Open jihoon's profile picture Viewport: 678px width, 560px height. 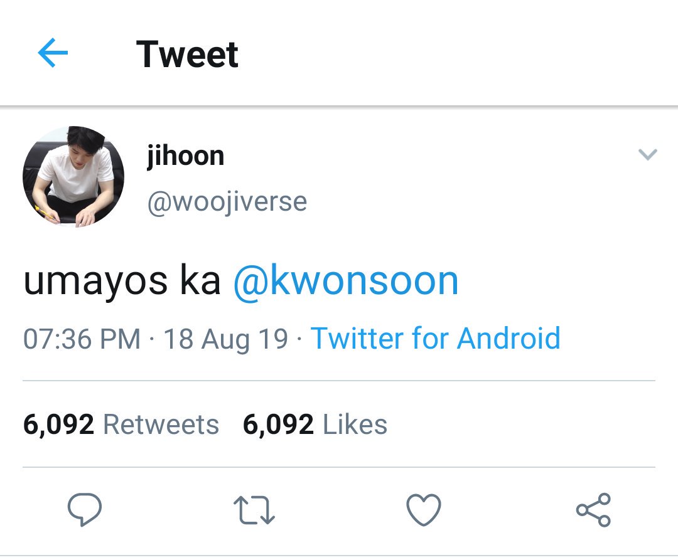pyautogui.click(x=73, y=176)
